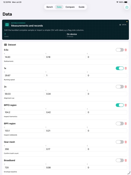The image size is (131, 175).
Task: Edit the 0.5x Z field
Action: [107, 57]
